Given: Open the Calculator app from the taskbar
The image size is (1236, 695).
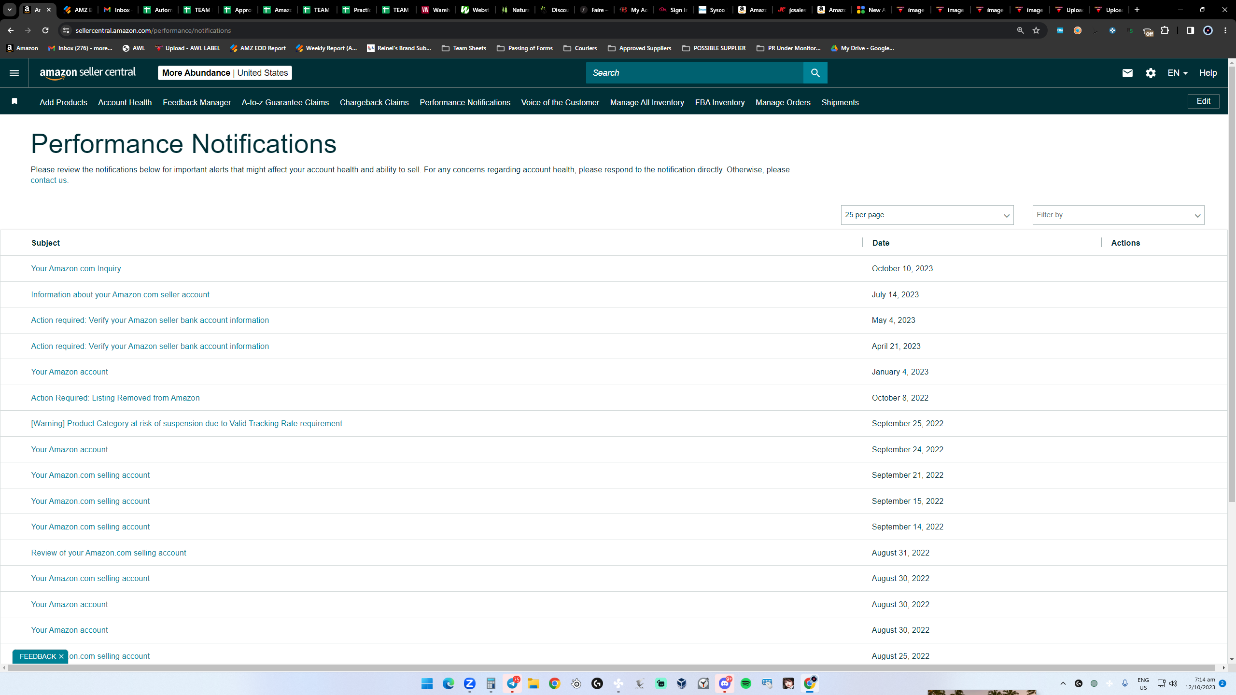Looking at the screenshot, I should (491, 683).
